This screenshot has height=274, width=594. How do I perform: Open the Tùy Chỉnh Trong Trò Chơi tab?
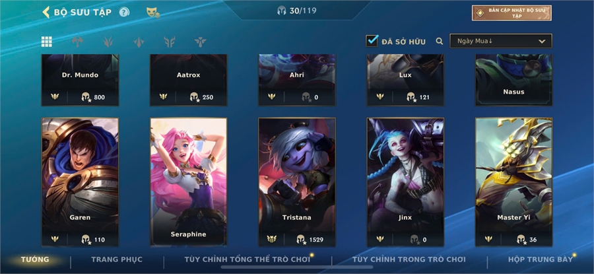(409, 259)
